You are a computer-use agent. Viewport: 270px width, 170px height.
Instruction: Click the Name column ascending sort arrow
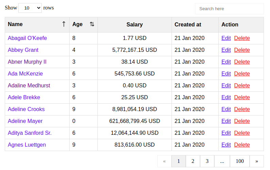pos(64,24)
